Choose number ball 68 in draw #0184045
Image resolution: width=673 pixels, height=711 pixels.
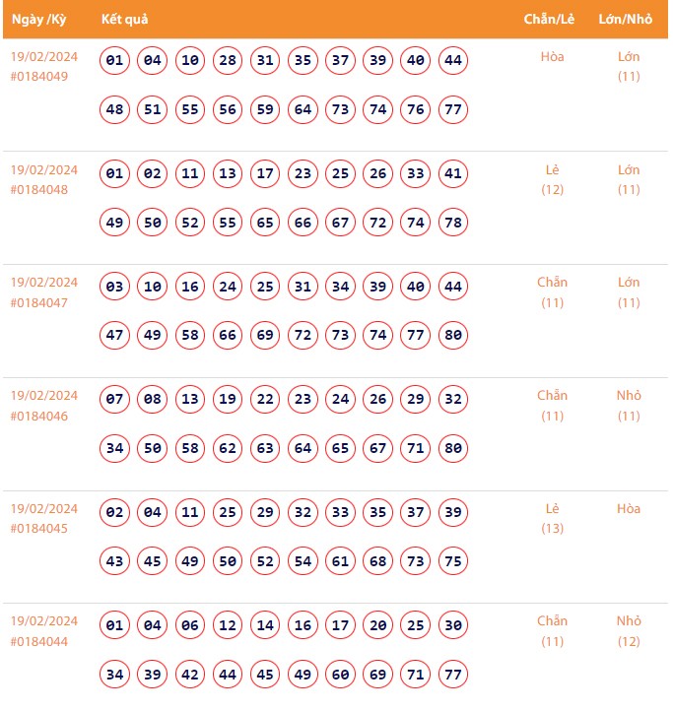point(378,561)
